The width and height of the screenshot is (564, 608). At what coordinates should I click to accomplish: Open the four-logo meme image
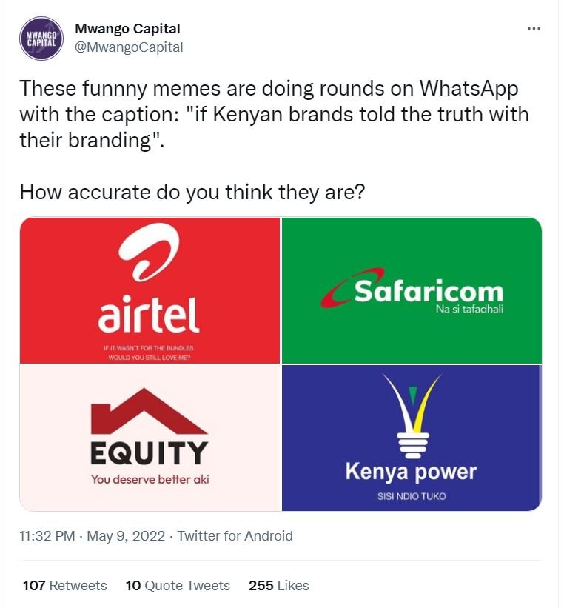coord(281,364)
